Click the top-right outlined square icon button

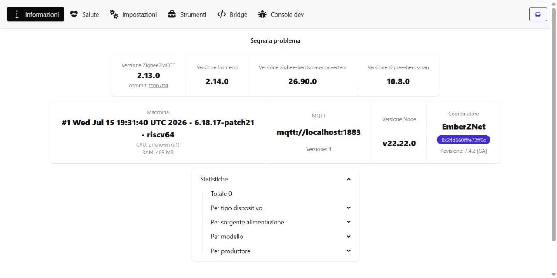538,14
